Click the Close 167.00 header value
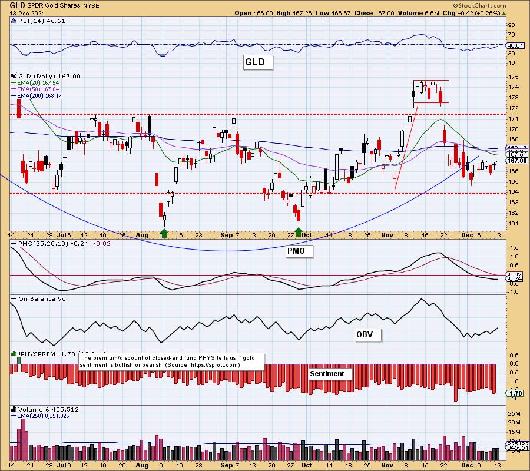Image resolution: width=530 pixels, height=471 pixels. (x=374, y=13)
